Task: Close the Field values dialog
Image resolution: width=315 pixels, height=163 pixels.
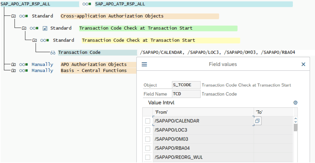Action: 303,64
